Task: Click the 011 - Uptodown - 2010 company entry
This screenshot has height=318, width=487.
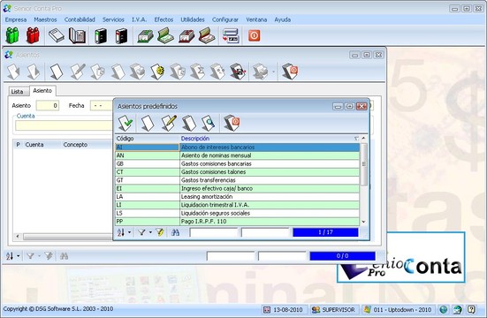Action: click(398, 310)
